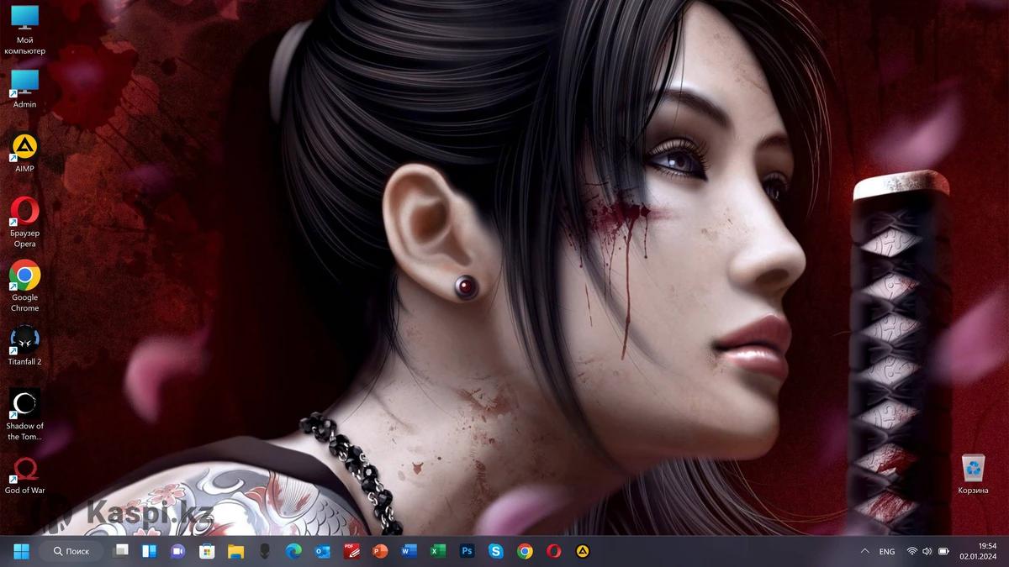The height and width of the screenshot is (567, 1009).
Task: Select the AIMP shortcut on the desktop
Action: [24, 153]
